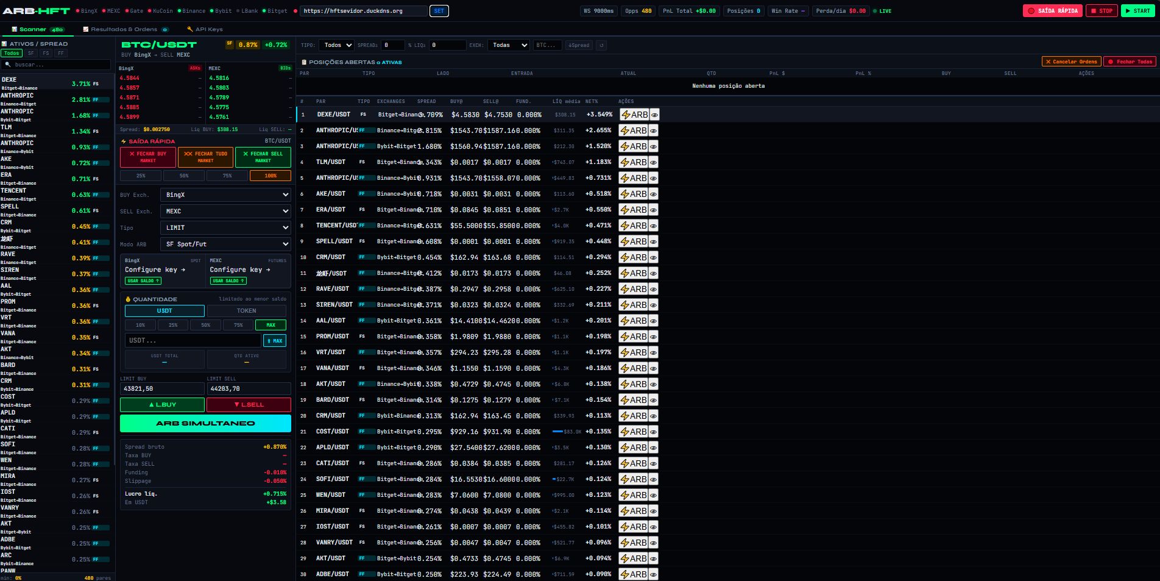Open the SELL Exch. MEXC dropdown
Viewport: 1160px width, 581px height.
(x=225, y=211)
